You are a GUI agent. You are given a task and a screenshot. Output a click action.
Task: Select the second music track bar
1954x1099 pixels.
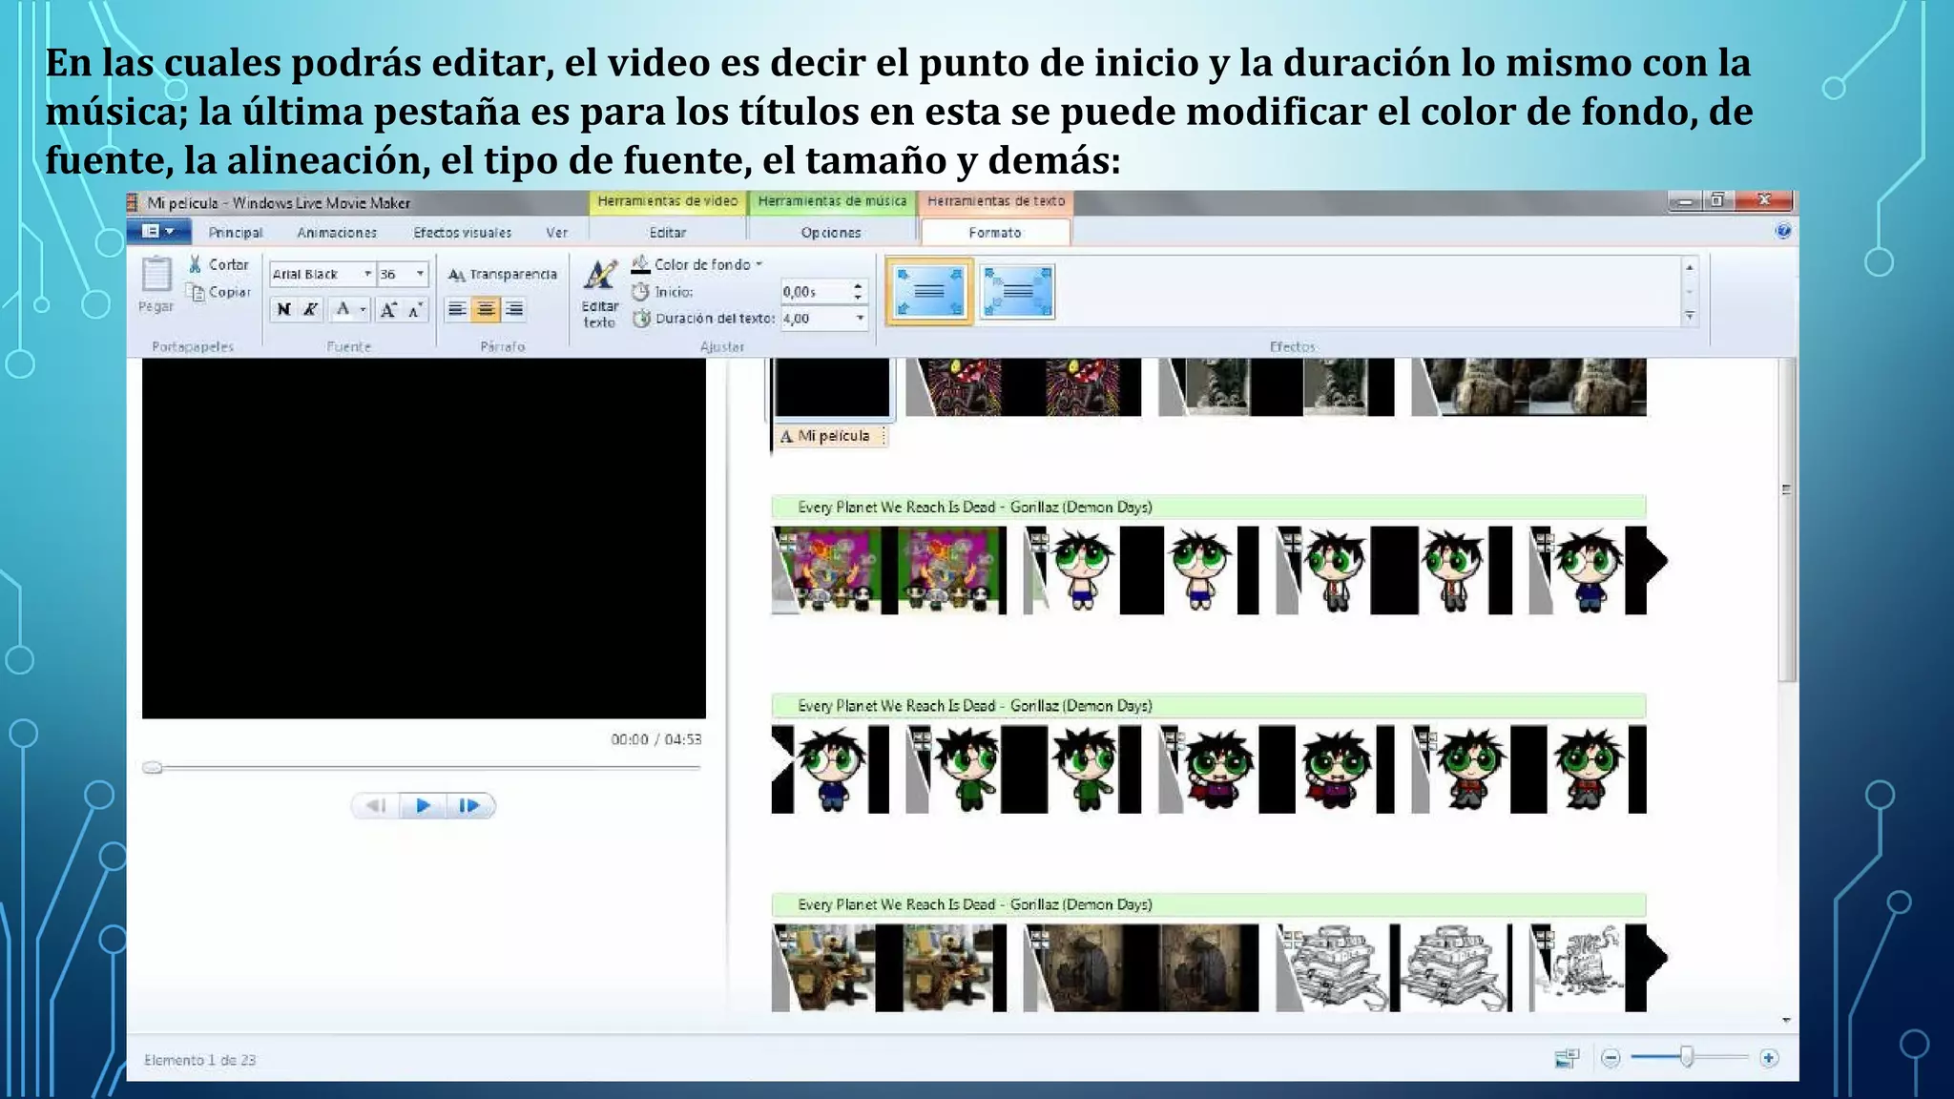coord(1209,706)
